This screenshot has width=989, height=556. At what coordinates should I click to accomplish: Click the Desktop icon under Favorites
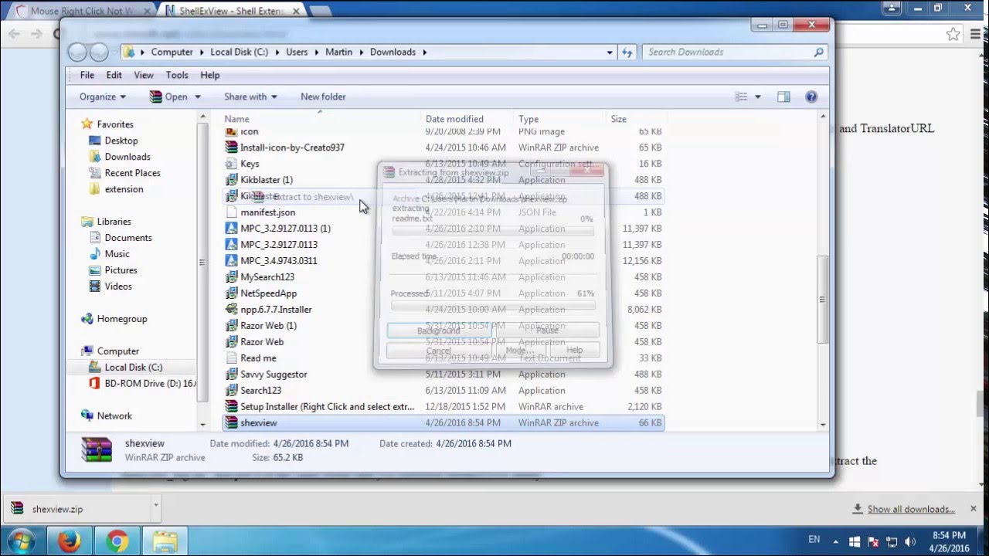pyautogui.click(x=95, y=141)
